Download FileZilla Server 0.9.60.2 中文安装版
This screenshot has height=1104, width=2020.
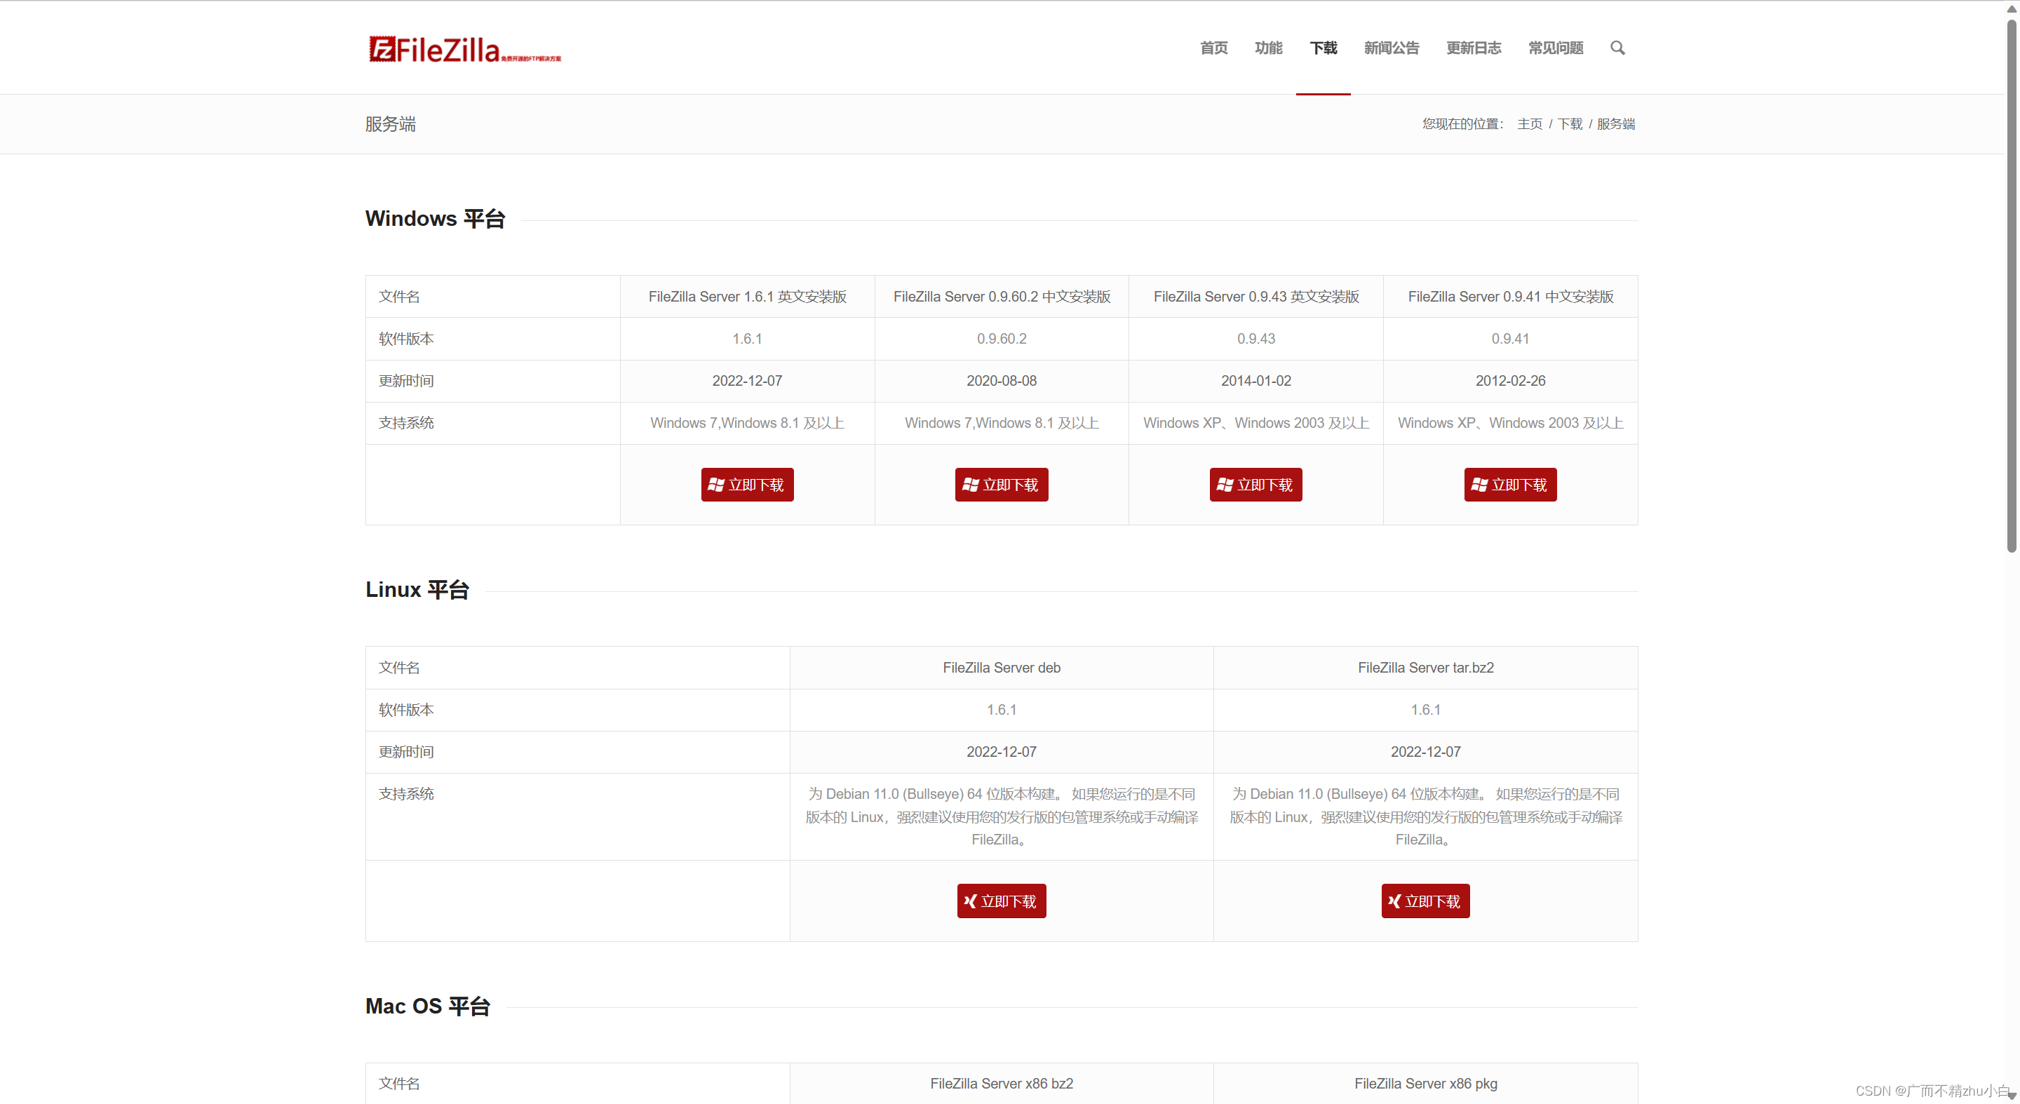[x=1002, y=485]
